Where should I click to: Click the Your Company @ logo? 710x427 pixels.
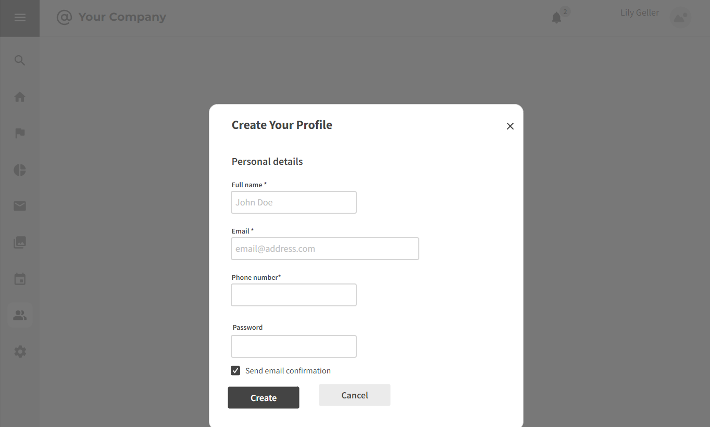[x=111, y=17]
